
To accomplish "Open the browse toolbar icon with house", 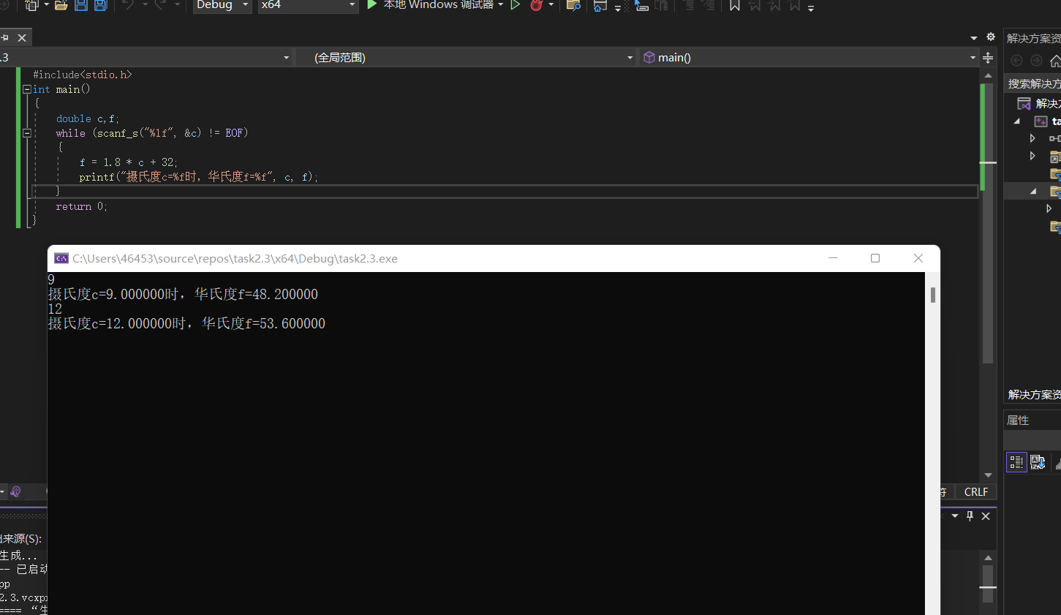I will (600, 5).
